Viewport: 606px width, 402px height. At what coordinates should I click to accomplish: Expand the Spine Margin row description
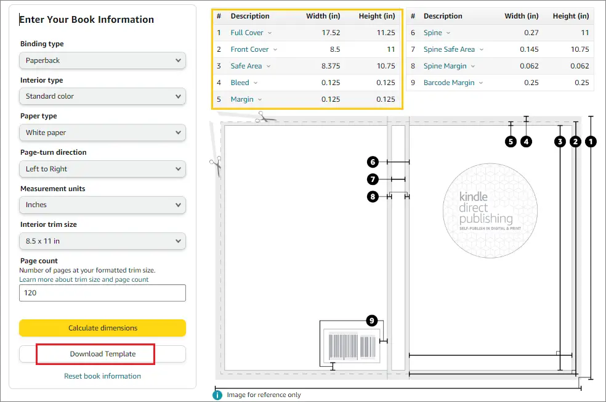point(449,66)
